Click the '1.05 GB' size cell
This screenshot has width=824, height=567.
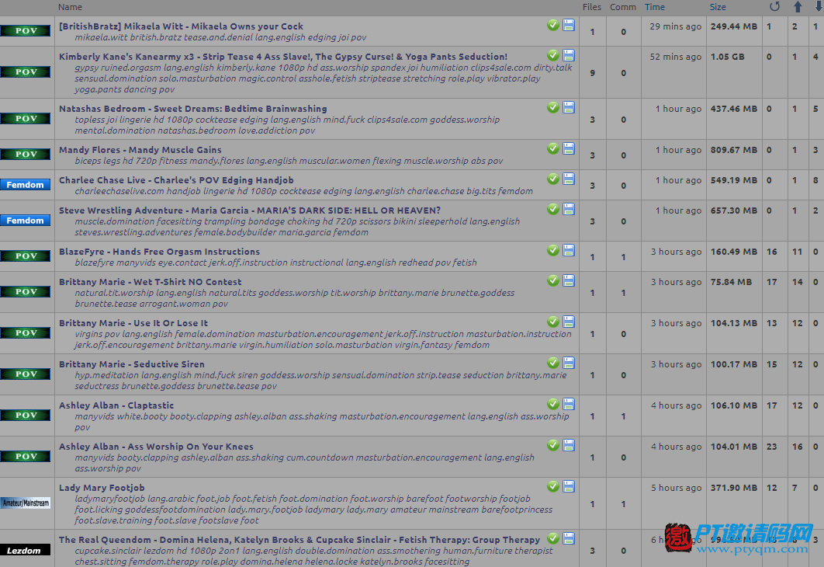pyautogui.click(x=727, y=57)
